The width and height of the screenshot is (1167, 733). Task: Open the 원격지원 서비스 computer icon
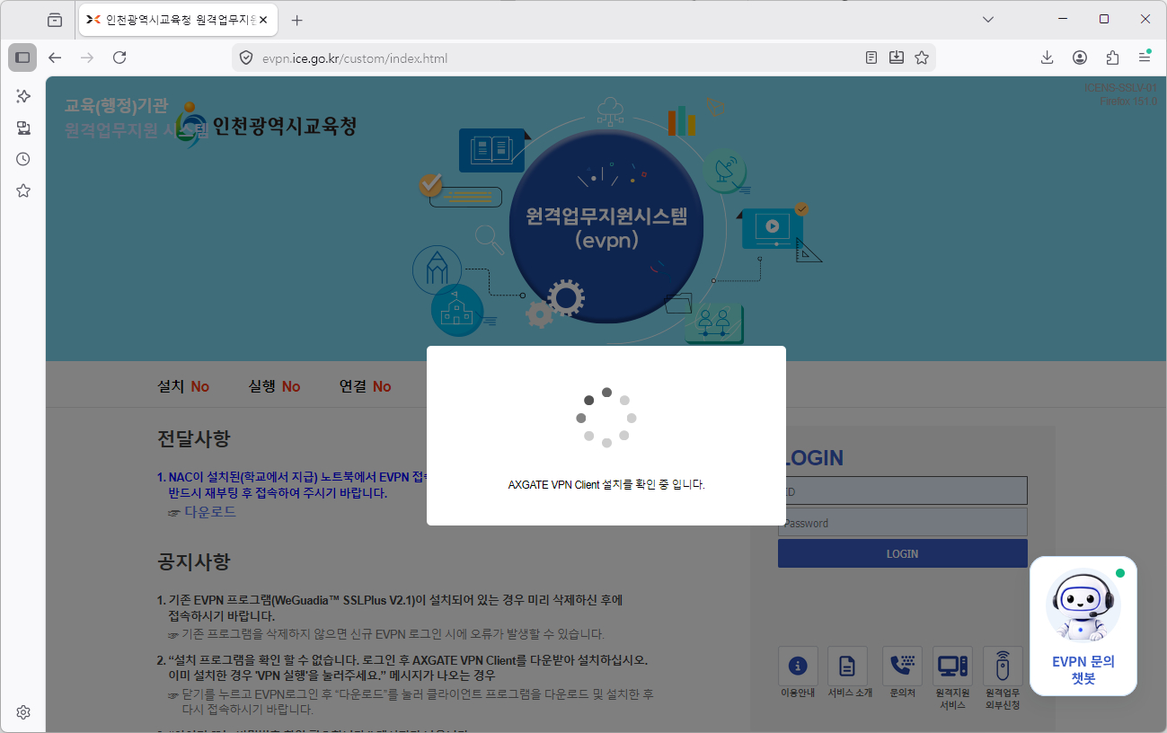pos(952,667)
